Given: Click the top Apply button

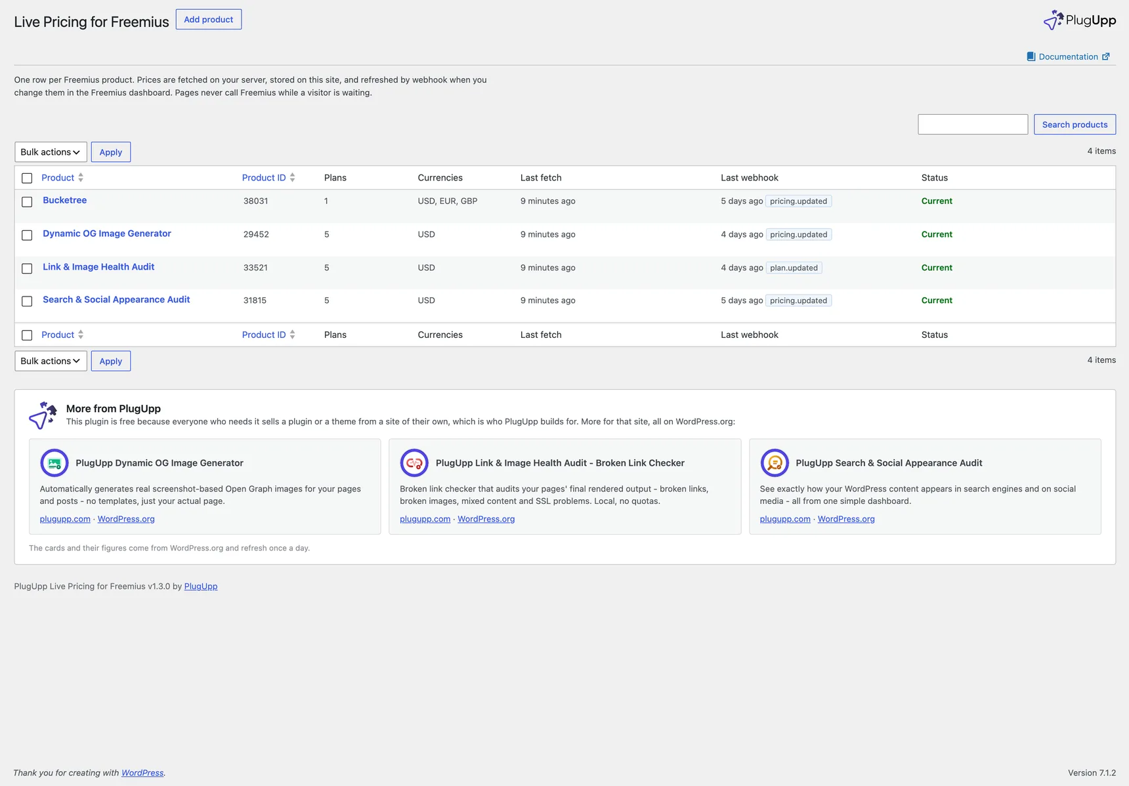Looking at the screenshot, I should click(111, 152).
